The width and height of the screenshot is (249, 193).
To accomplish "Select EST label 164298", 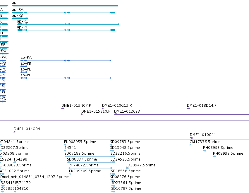I will 20,159.
